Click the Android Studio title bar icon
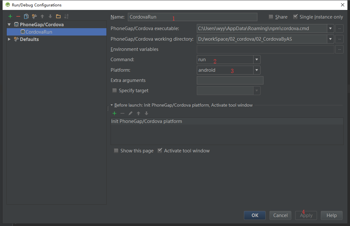 pyautogui.click(x=8, y=5)
